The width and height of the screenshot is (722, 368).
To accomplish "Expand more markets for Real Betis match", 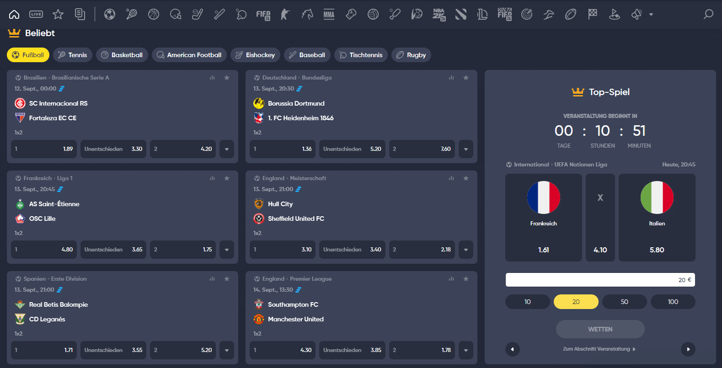I will [x=227, y=350].
